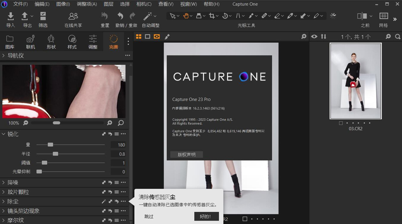
Task: Select the Annotations pen cursor tool
Action: tap(316, 16)
